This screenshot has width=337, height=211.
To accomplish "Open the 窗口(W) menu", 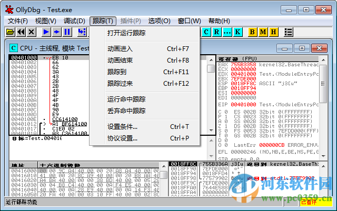I will (190, 21).
